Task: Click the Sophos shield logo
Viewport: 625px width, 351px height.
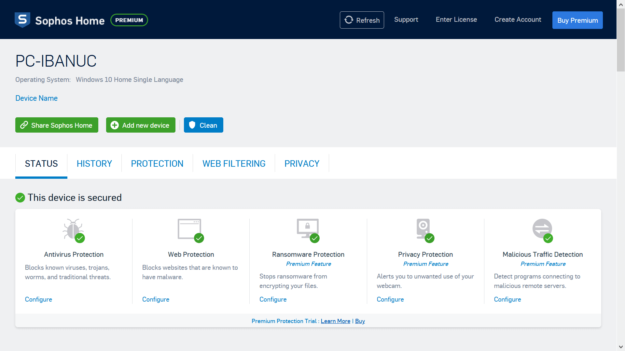Action: tap(22, 20)
